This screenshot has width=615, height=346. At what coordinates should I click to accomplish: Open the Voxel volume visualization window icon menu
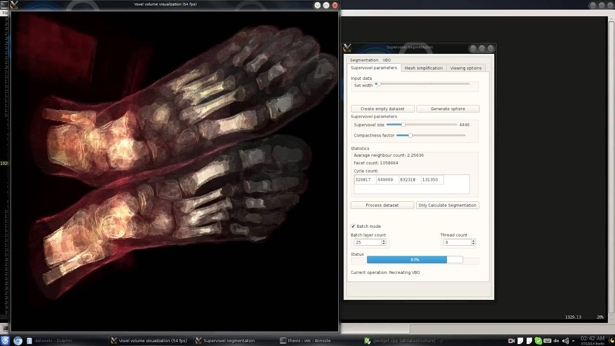pos(14,5)
